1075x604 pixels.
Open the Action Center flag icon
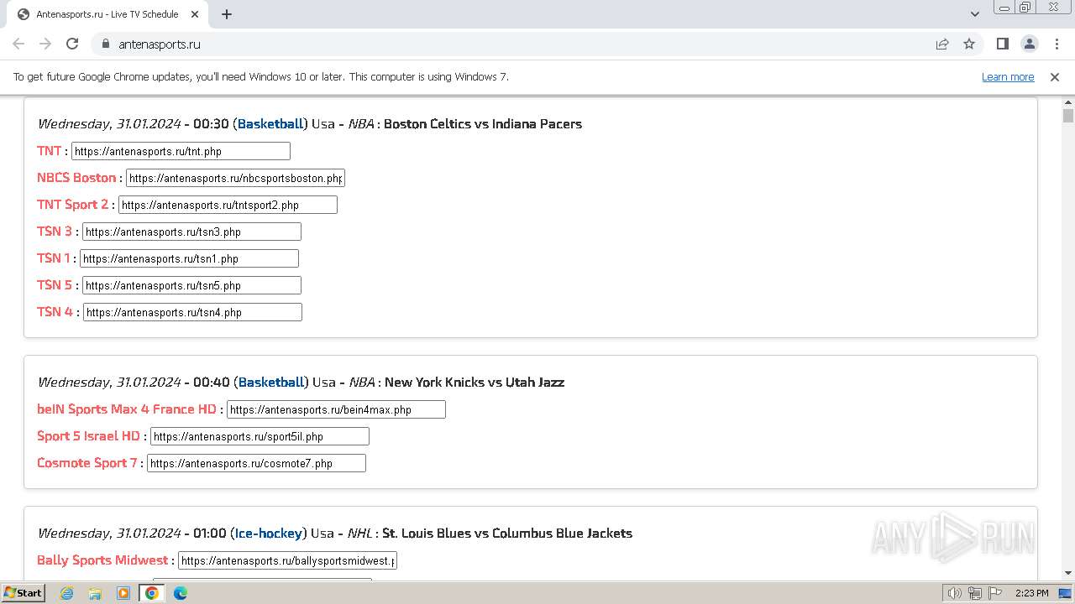coord(994,593)
